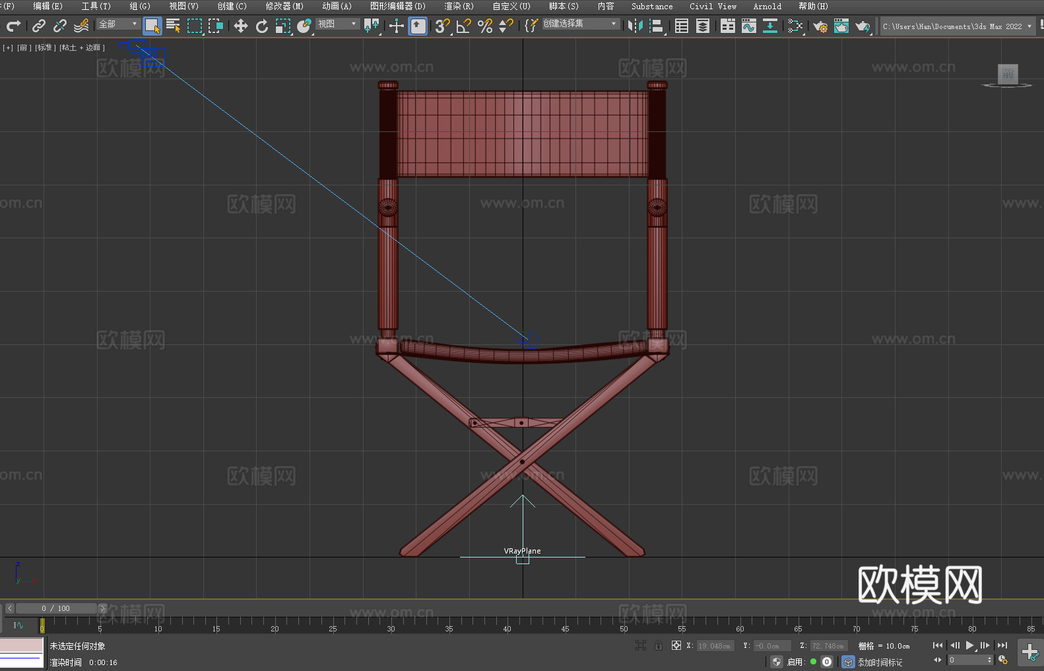
Task: Open Schematic View icon
Action: coord(770,26)
